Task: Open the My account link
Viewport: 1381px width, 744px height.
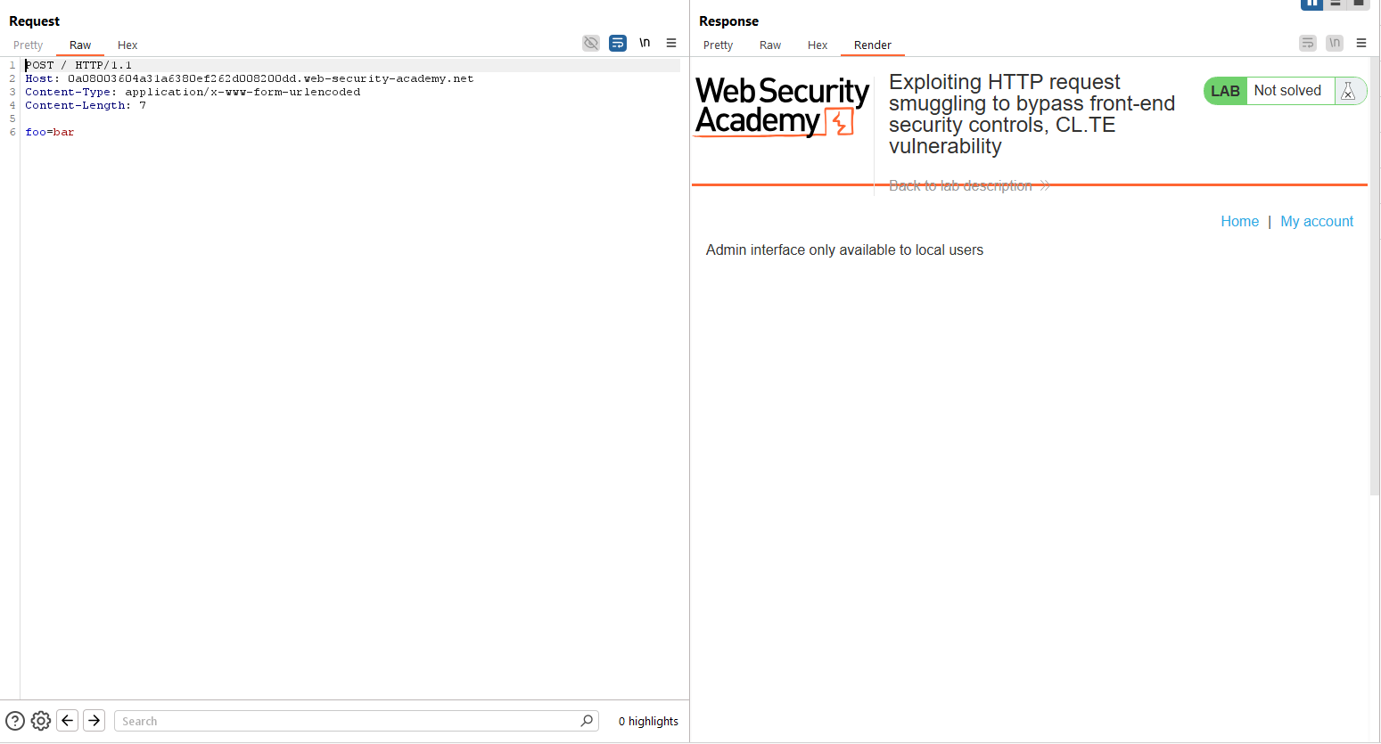Action: (1317, 222)
